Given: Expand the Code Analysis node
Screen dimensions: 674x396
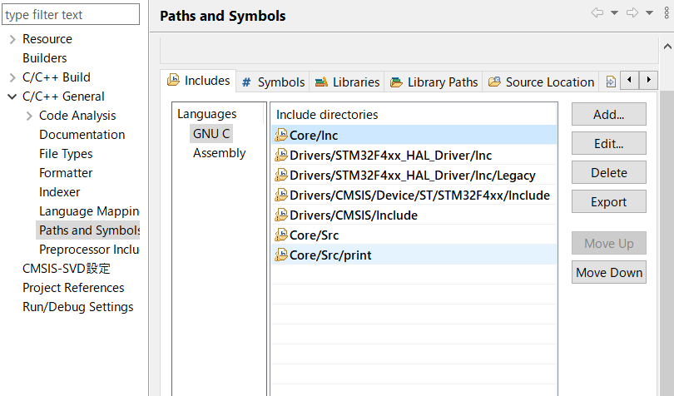Looking at the screenshot, I should [29, 116].
